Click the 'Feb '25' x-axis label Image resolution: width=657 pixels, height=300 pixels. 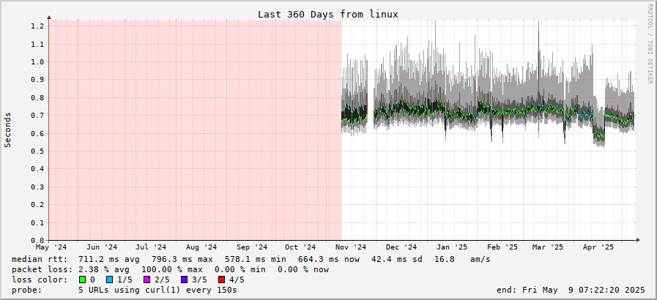(502, 247)
